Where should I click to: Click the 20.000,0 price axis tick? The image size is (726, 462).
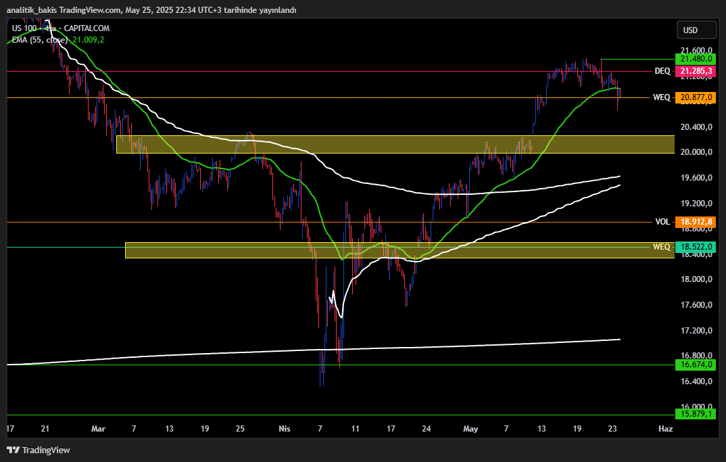(696, 152)
